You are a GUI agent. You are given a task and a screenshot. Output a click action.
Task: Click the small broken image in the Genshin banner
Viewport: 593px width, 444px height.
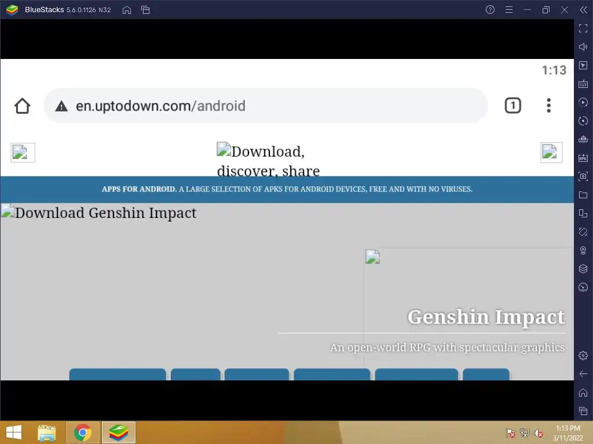pos(372,257)
